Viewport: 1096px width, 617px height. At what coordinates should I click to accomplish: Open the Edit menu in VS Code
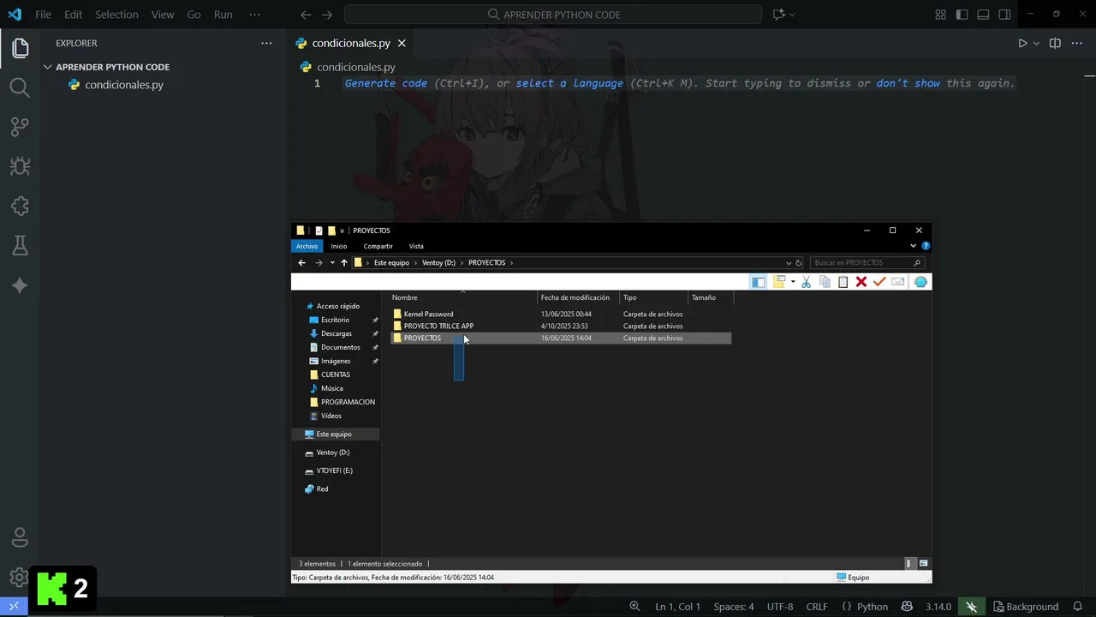coord(74,15)
